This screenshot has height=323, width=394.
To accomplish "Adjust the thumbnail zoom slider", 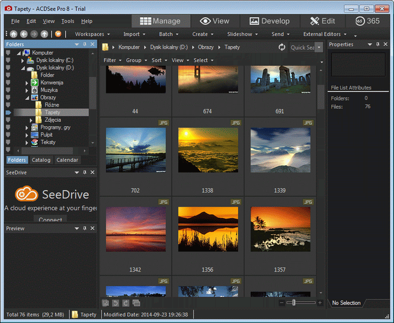I will (x=293, y=303).
